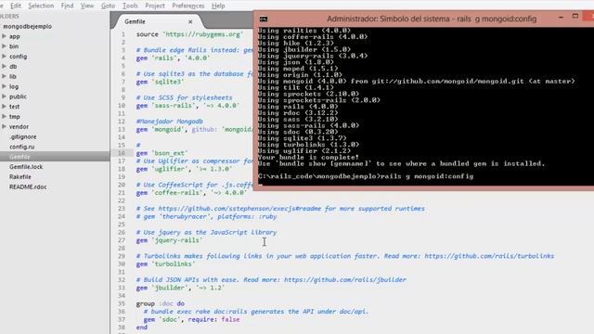Viewport: 594px width, 334px height.
Task: Click the command prompt window icon
Action: 264,19
